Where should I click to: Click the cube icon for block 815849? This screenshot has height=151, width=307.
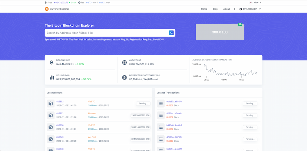coord(50,139)
